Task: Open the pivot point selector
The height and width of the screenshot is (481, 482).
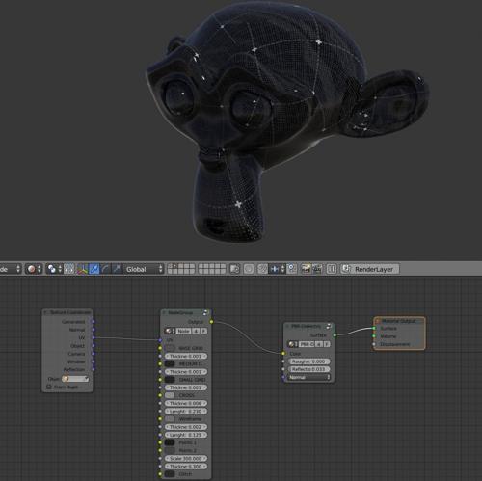Action: click(x=54, y=269)
